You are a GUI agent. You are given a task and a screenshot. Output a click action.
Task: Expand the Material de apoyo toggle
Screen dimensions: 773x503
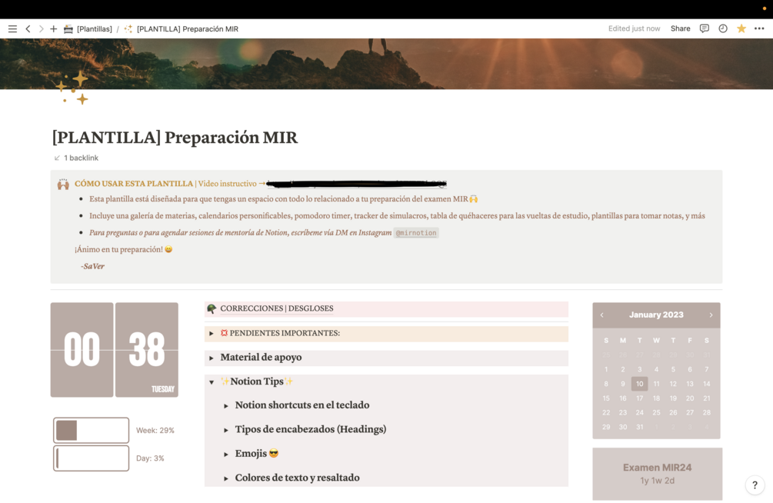click(x=212, y=358)
